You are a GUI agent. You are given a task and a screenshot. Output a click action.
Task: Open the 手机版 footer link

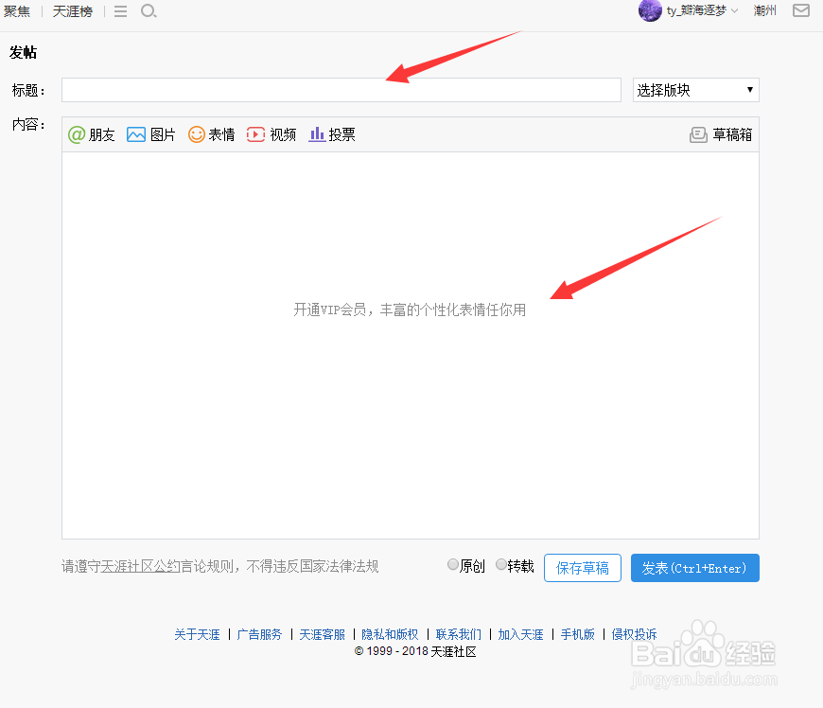click(x=578, y=634)
